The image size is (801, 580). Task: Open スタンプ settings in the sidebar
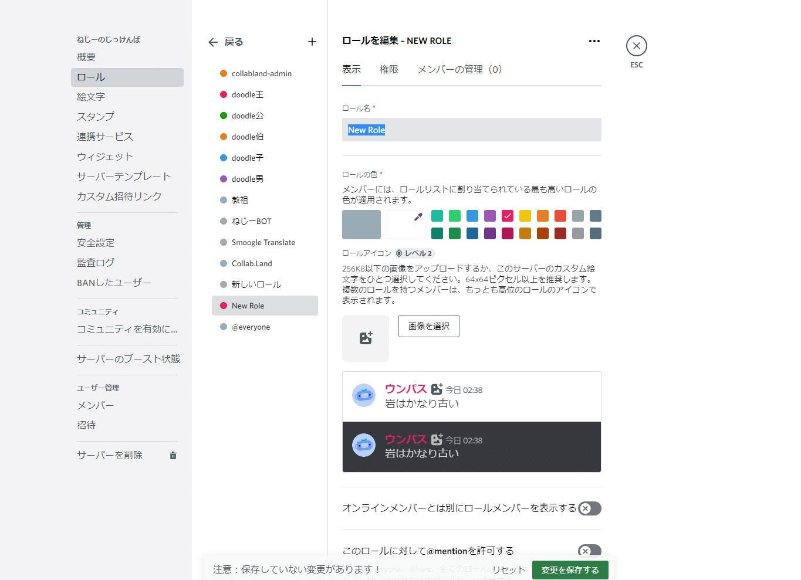click(95, 116)
